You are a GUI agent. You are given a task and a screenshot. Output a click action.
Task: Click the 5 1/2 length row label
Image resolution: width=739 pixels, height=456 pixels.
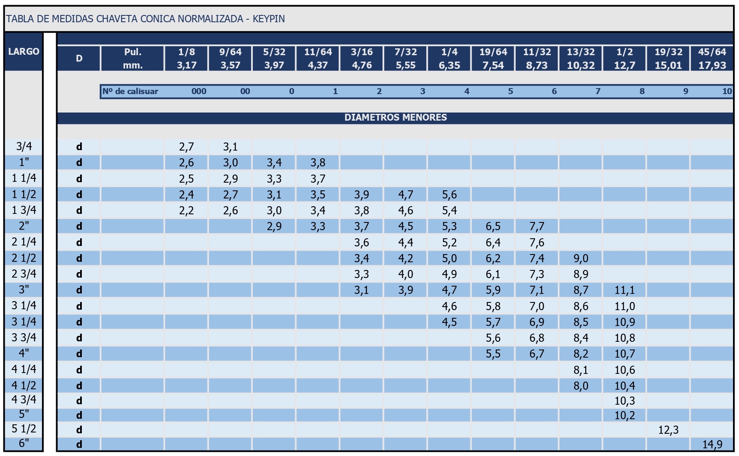point(24,429)
